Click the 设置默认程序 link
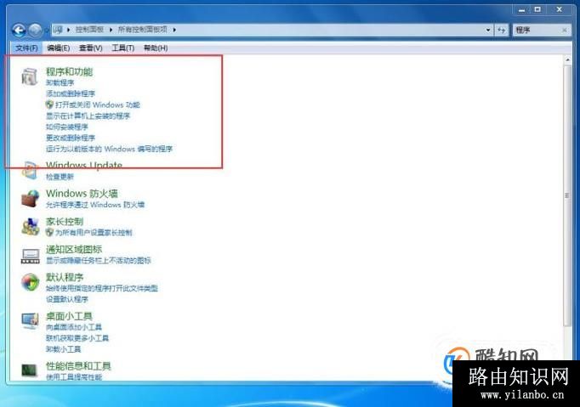Viewport: 580px width, 407px height. point(67,299)
